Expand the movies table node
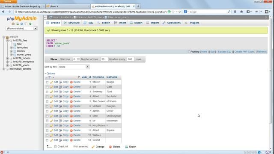This screenshot has width=274, height=154. tap(11, 51)
